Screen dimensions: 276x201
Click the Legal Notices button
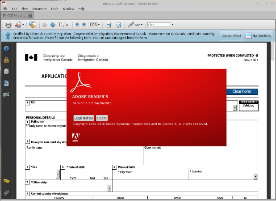(x=84, y=118)
